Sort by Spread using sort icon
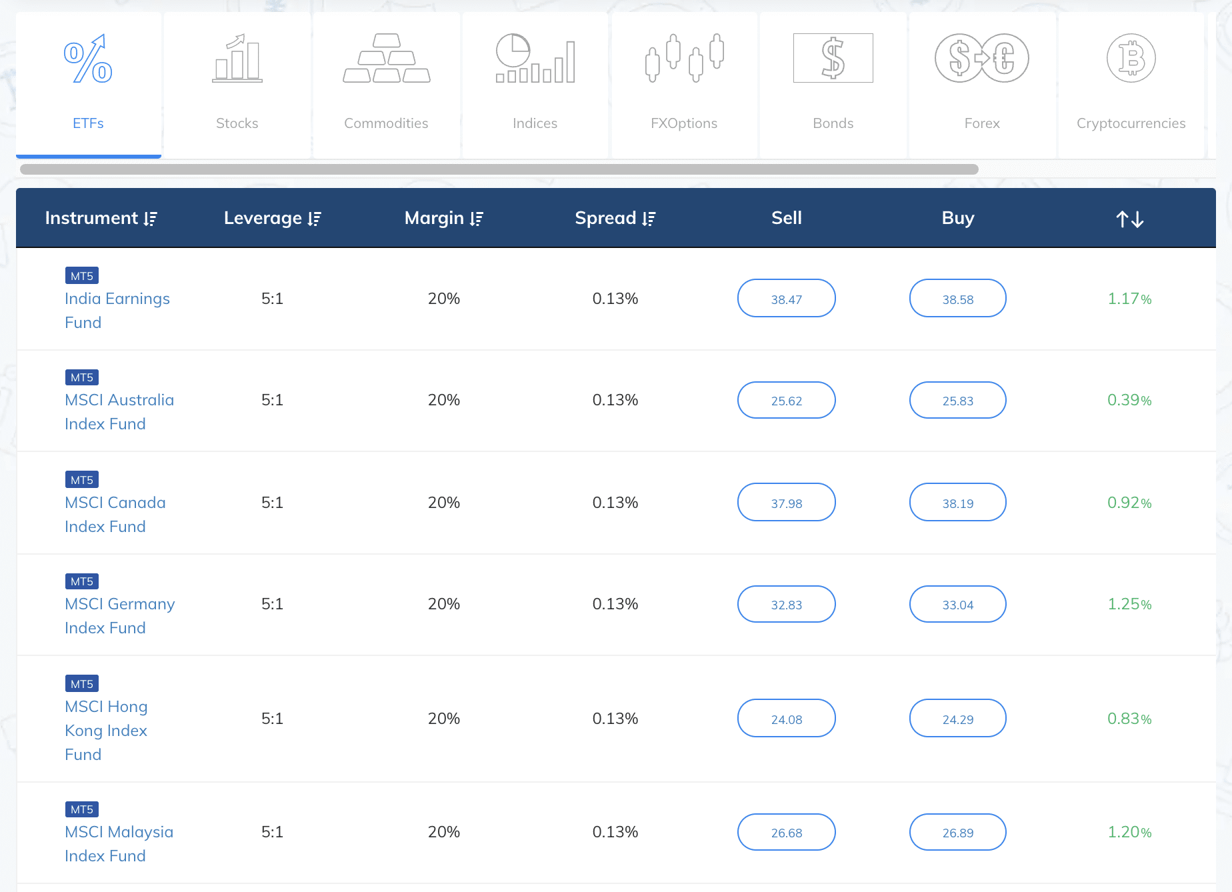1232x892 pixels. point(649,219)
